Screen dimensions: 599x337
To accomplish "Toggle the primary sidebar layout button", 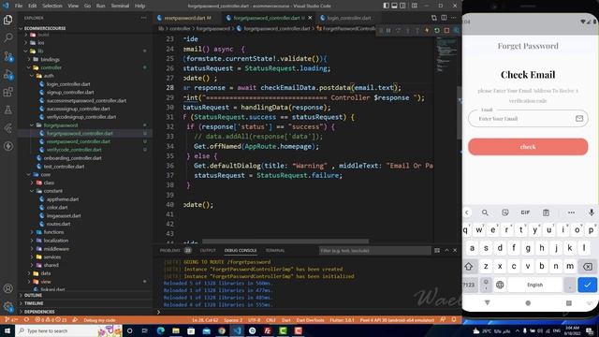I will 387,6.
